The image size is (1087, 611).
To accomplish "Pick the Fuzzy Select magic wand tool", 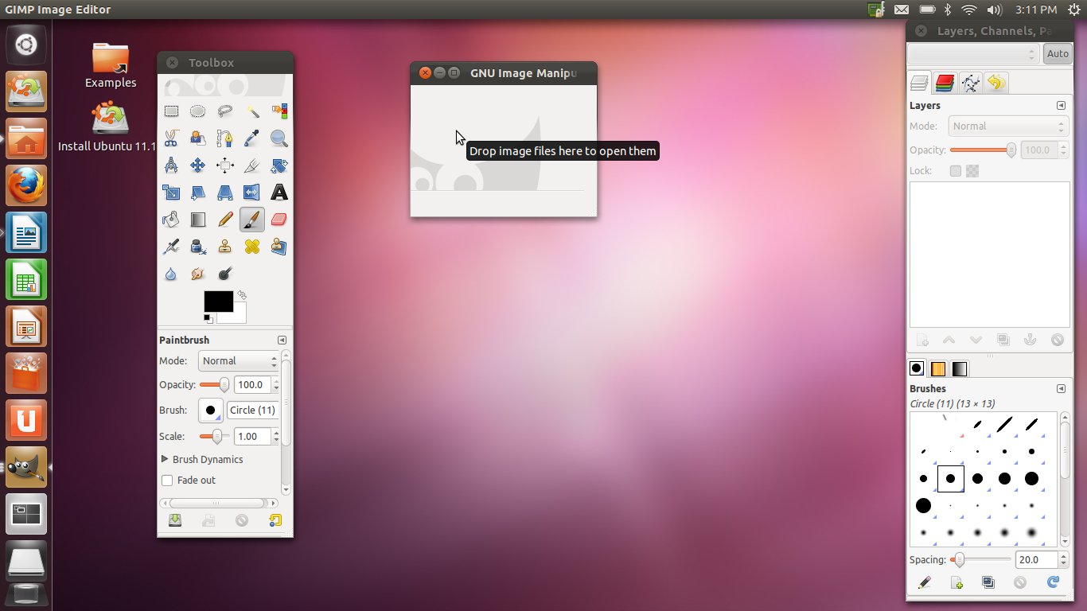I will (x=252, y=111).
